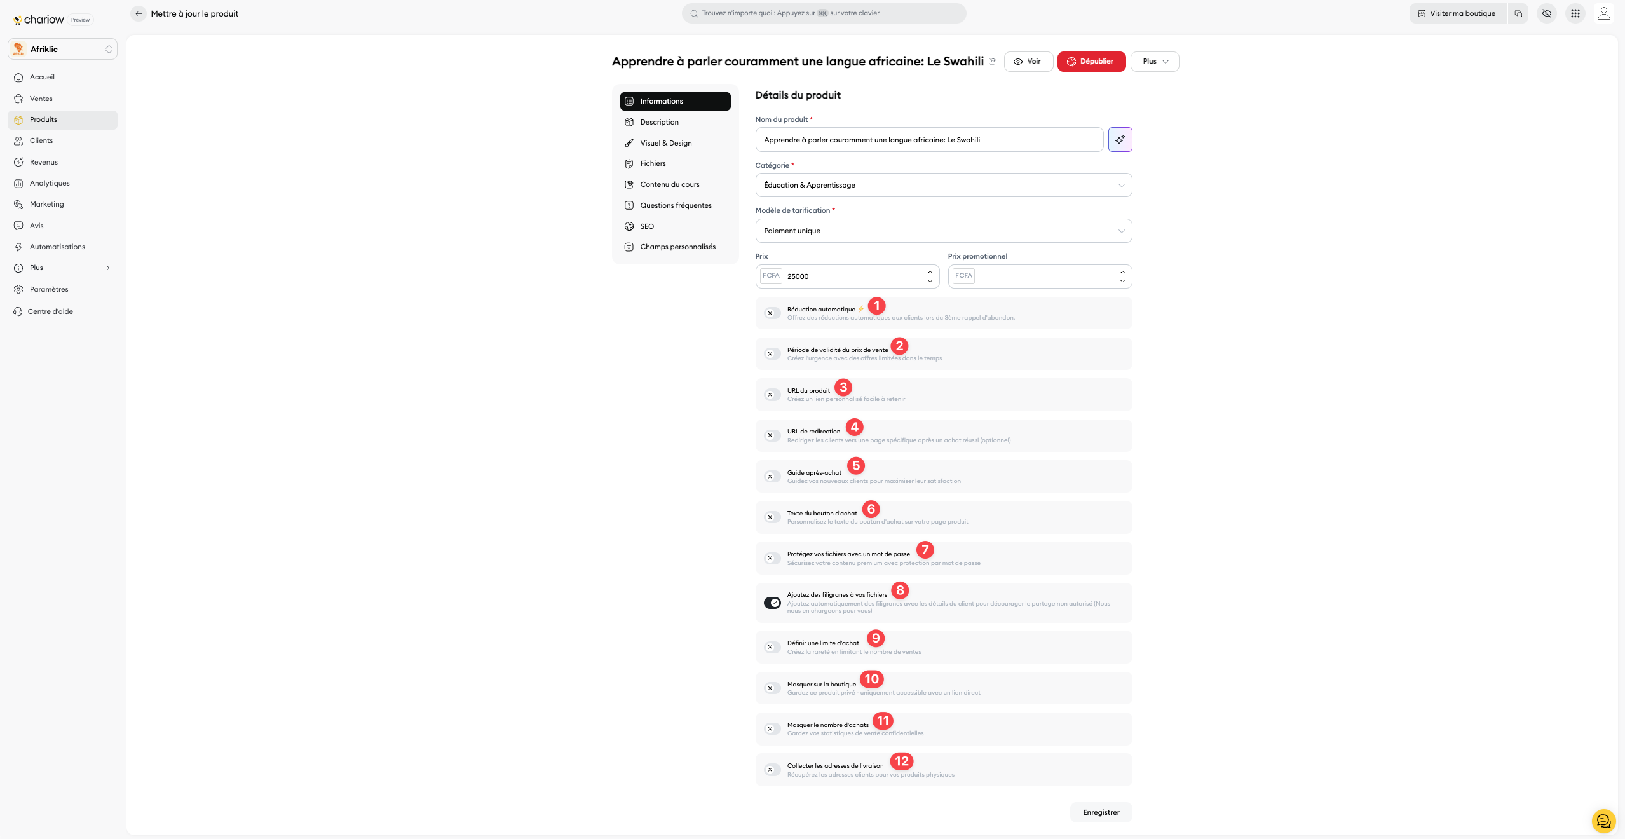Image resolution: width=1625 pixels, height=839 pixels.
Task: Toggle Masquer sur la boutique switch
Action: click(772, 688)
